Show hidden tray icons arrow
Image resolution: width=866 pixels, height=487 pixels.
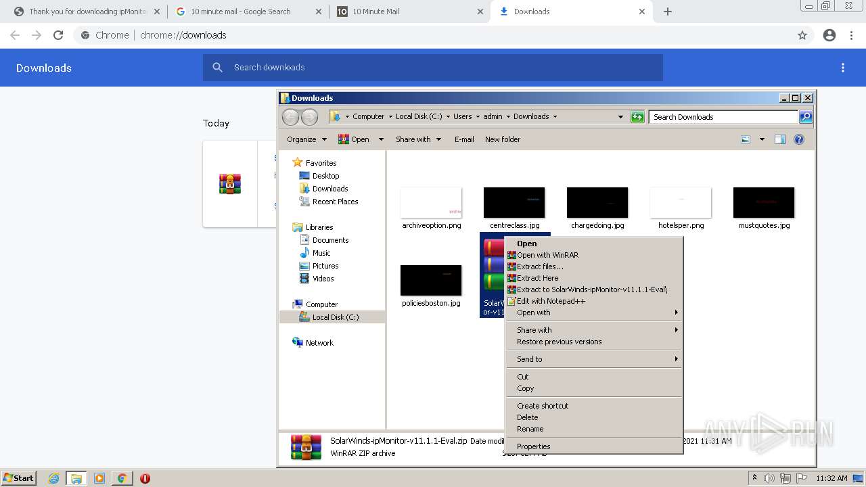coord(754,478)
